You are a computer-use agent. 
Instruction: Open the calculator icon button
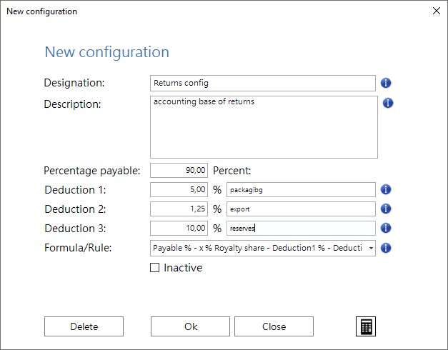(x=366, y=326)
